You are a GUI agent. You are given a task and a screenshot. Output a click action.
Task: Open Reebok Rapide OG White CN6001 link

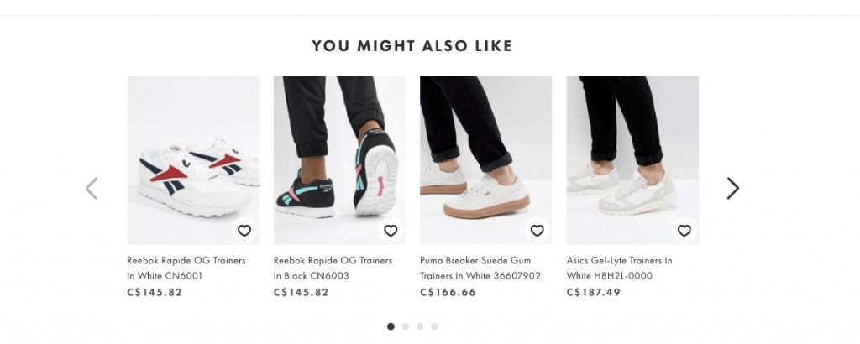[x=187, y=268]
